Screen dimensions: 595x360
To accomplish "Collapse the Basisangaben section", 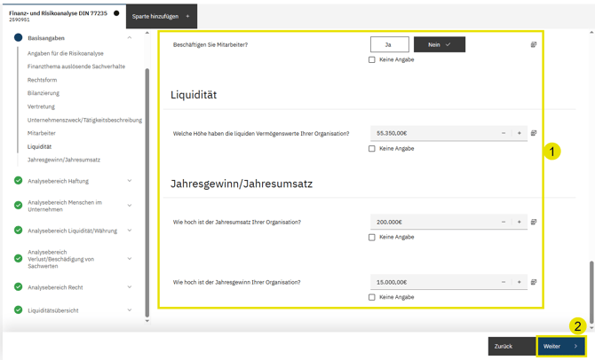I will pos(130,37).
